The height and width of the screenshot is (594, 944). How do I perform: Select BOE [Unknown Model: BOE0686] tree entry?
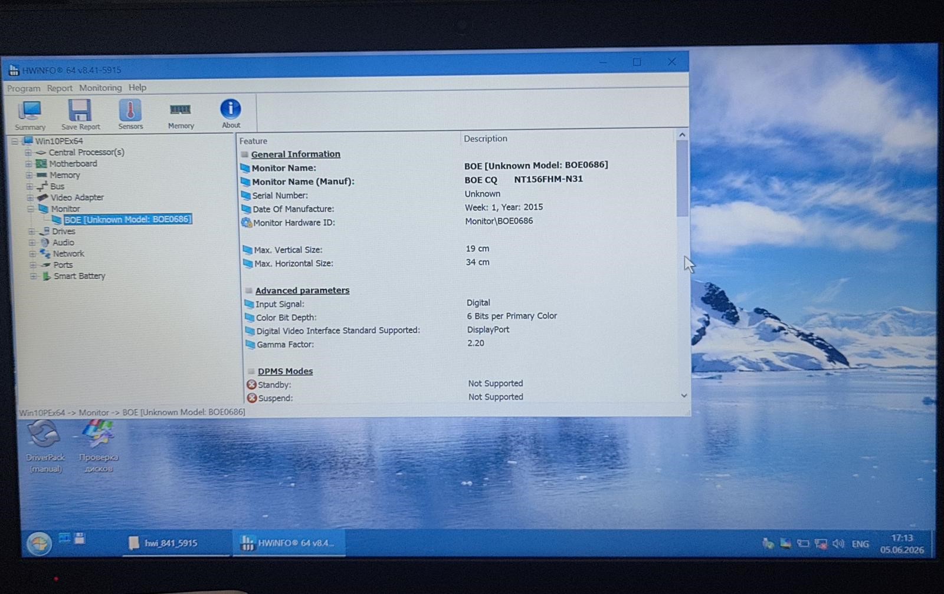[127, 219]
